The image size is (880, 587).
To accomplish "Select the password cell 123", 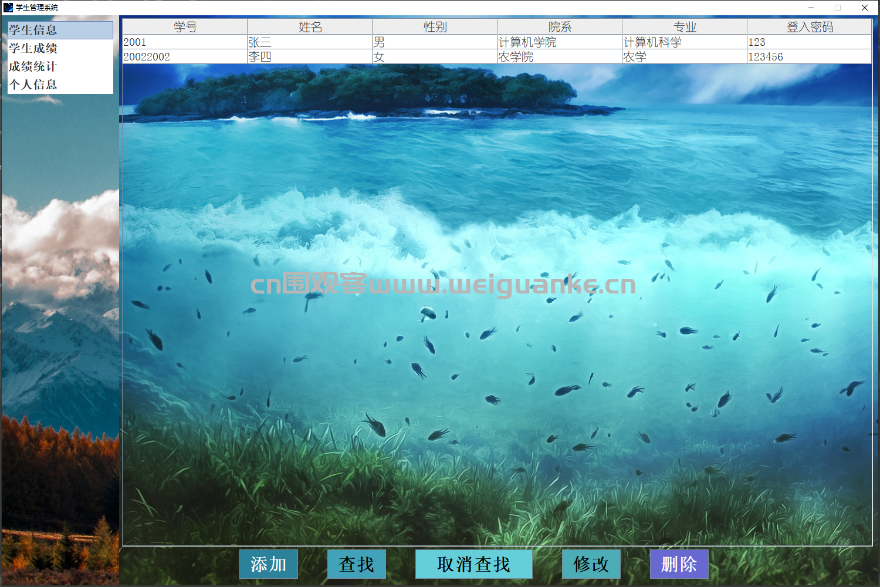I will tap(810, 42).
